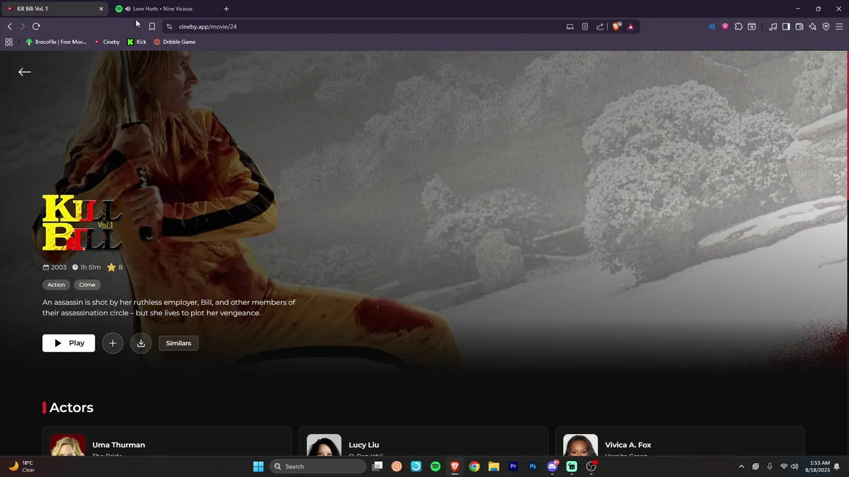Open Brave VPN shield icon
Screen dimensions: 849x477
(x=826, y=26)
